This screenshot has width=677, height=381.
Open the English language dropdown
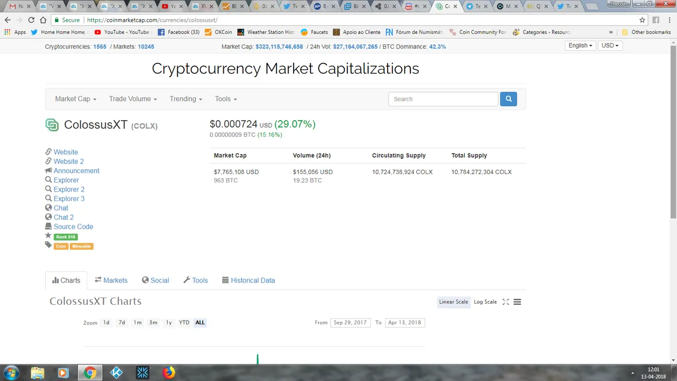(580, 46)
